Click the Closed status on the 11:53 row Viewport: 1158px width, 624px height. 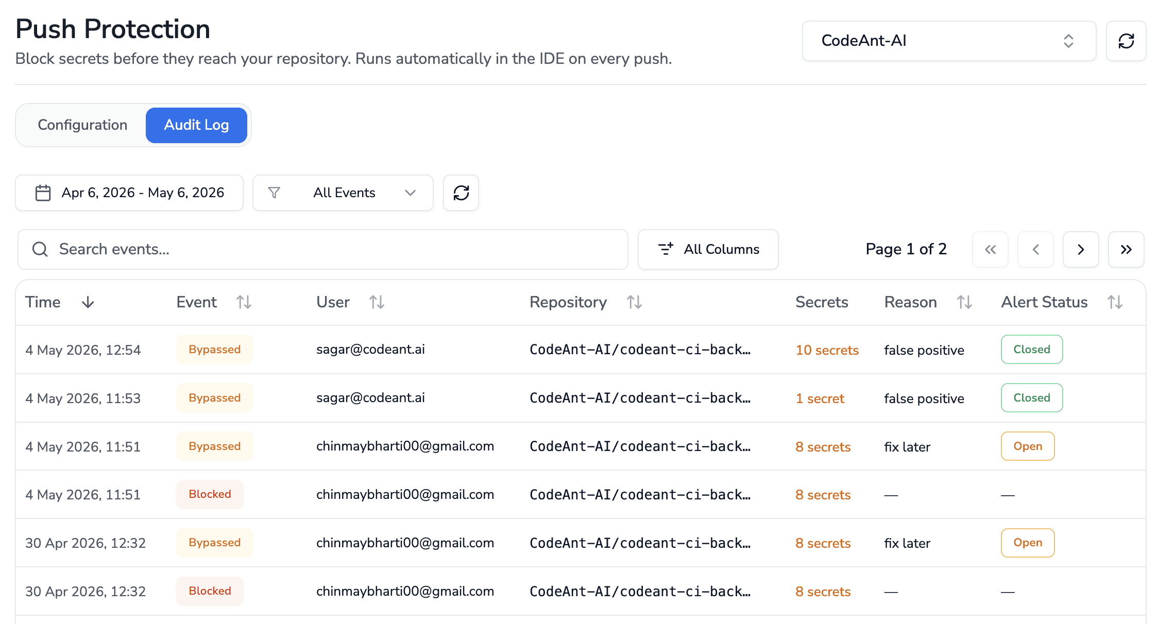tap(1032, 398)
